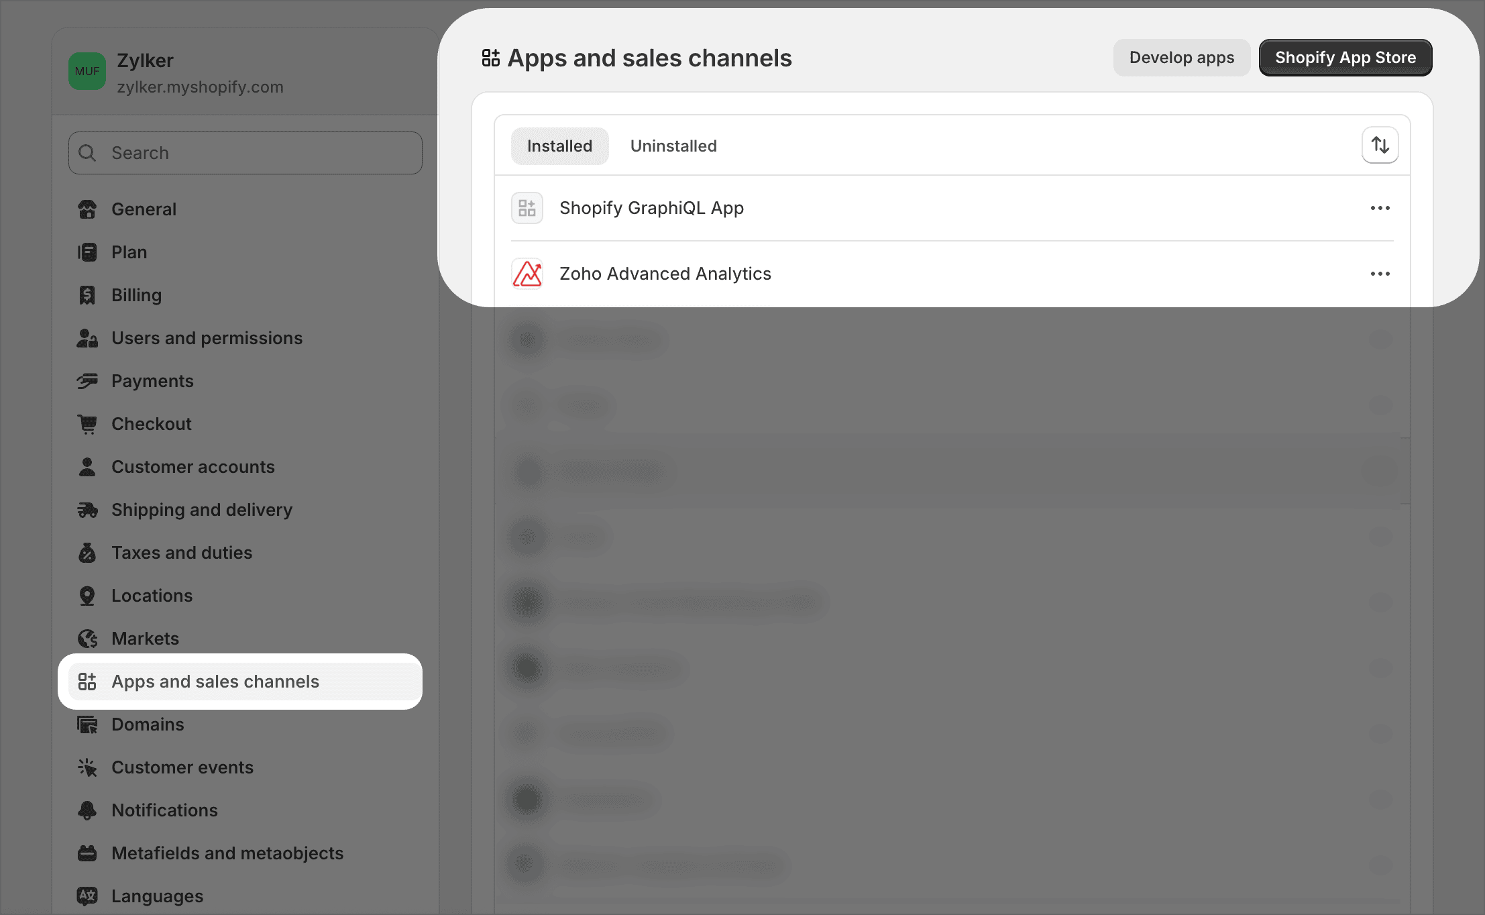The width and height of the screenshot is (1485, 915).
Task: Click the Search settings field
Action: pyautogui.click(x=245, y=153)
